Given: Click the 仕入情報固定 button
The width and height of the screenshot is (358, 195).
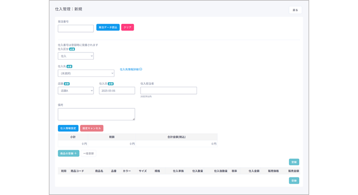Looking at the screenshot, I should tap(68, 128).
